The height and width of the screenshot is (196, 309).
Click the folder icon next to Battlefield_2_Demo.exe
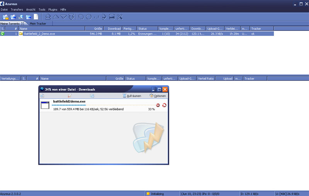(21, 34)
